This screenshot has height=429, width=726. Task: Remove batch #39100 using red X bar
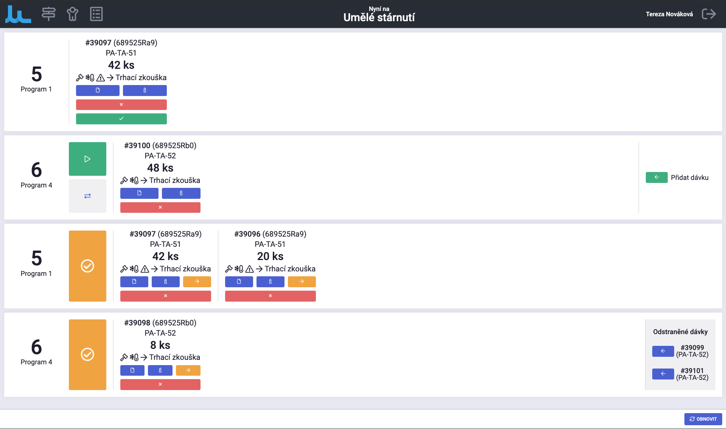(160, 208)
